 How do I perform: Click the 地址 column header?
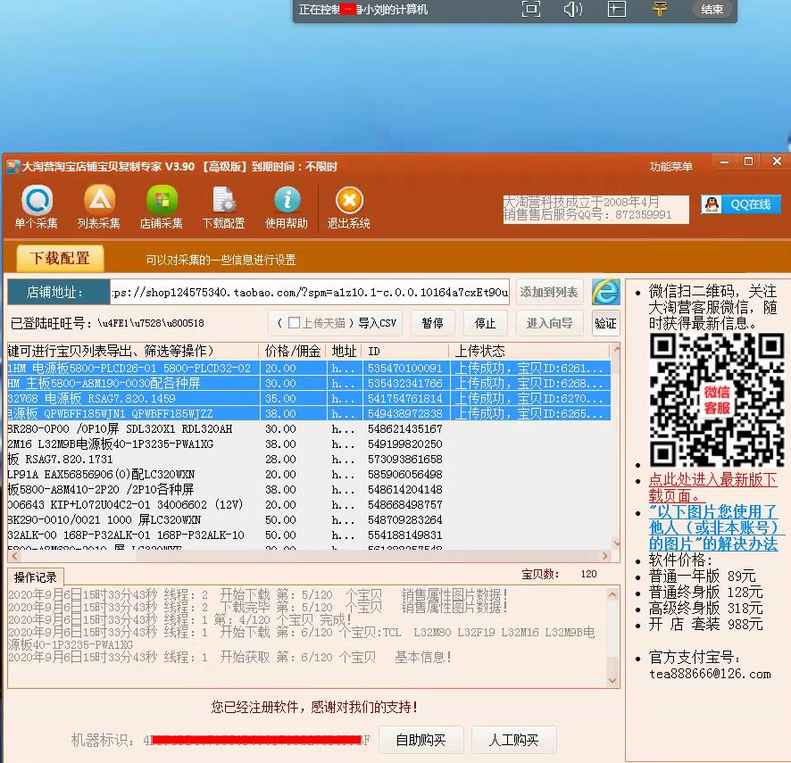344,351
